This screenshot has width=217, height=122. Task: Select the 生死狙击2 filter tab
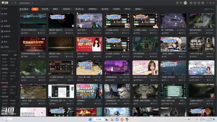point(67,9)
